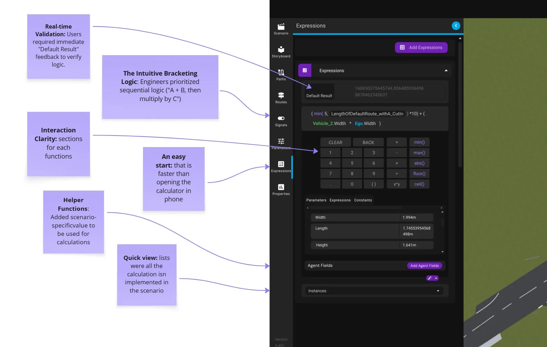Insert the min() function
547x347 pixels.
click(x=419, y=142)
